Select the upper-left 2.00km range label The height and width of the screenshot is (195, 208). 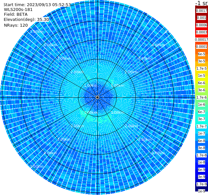pyautogui.click(x=77, y=72)
